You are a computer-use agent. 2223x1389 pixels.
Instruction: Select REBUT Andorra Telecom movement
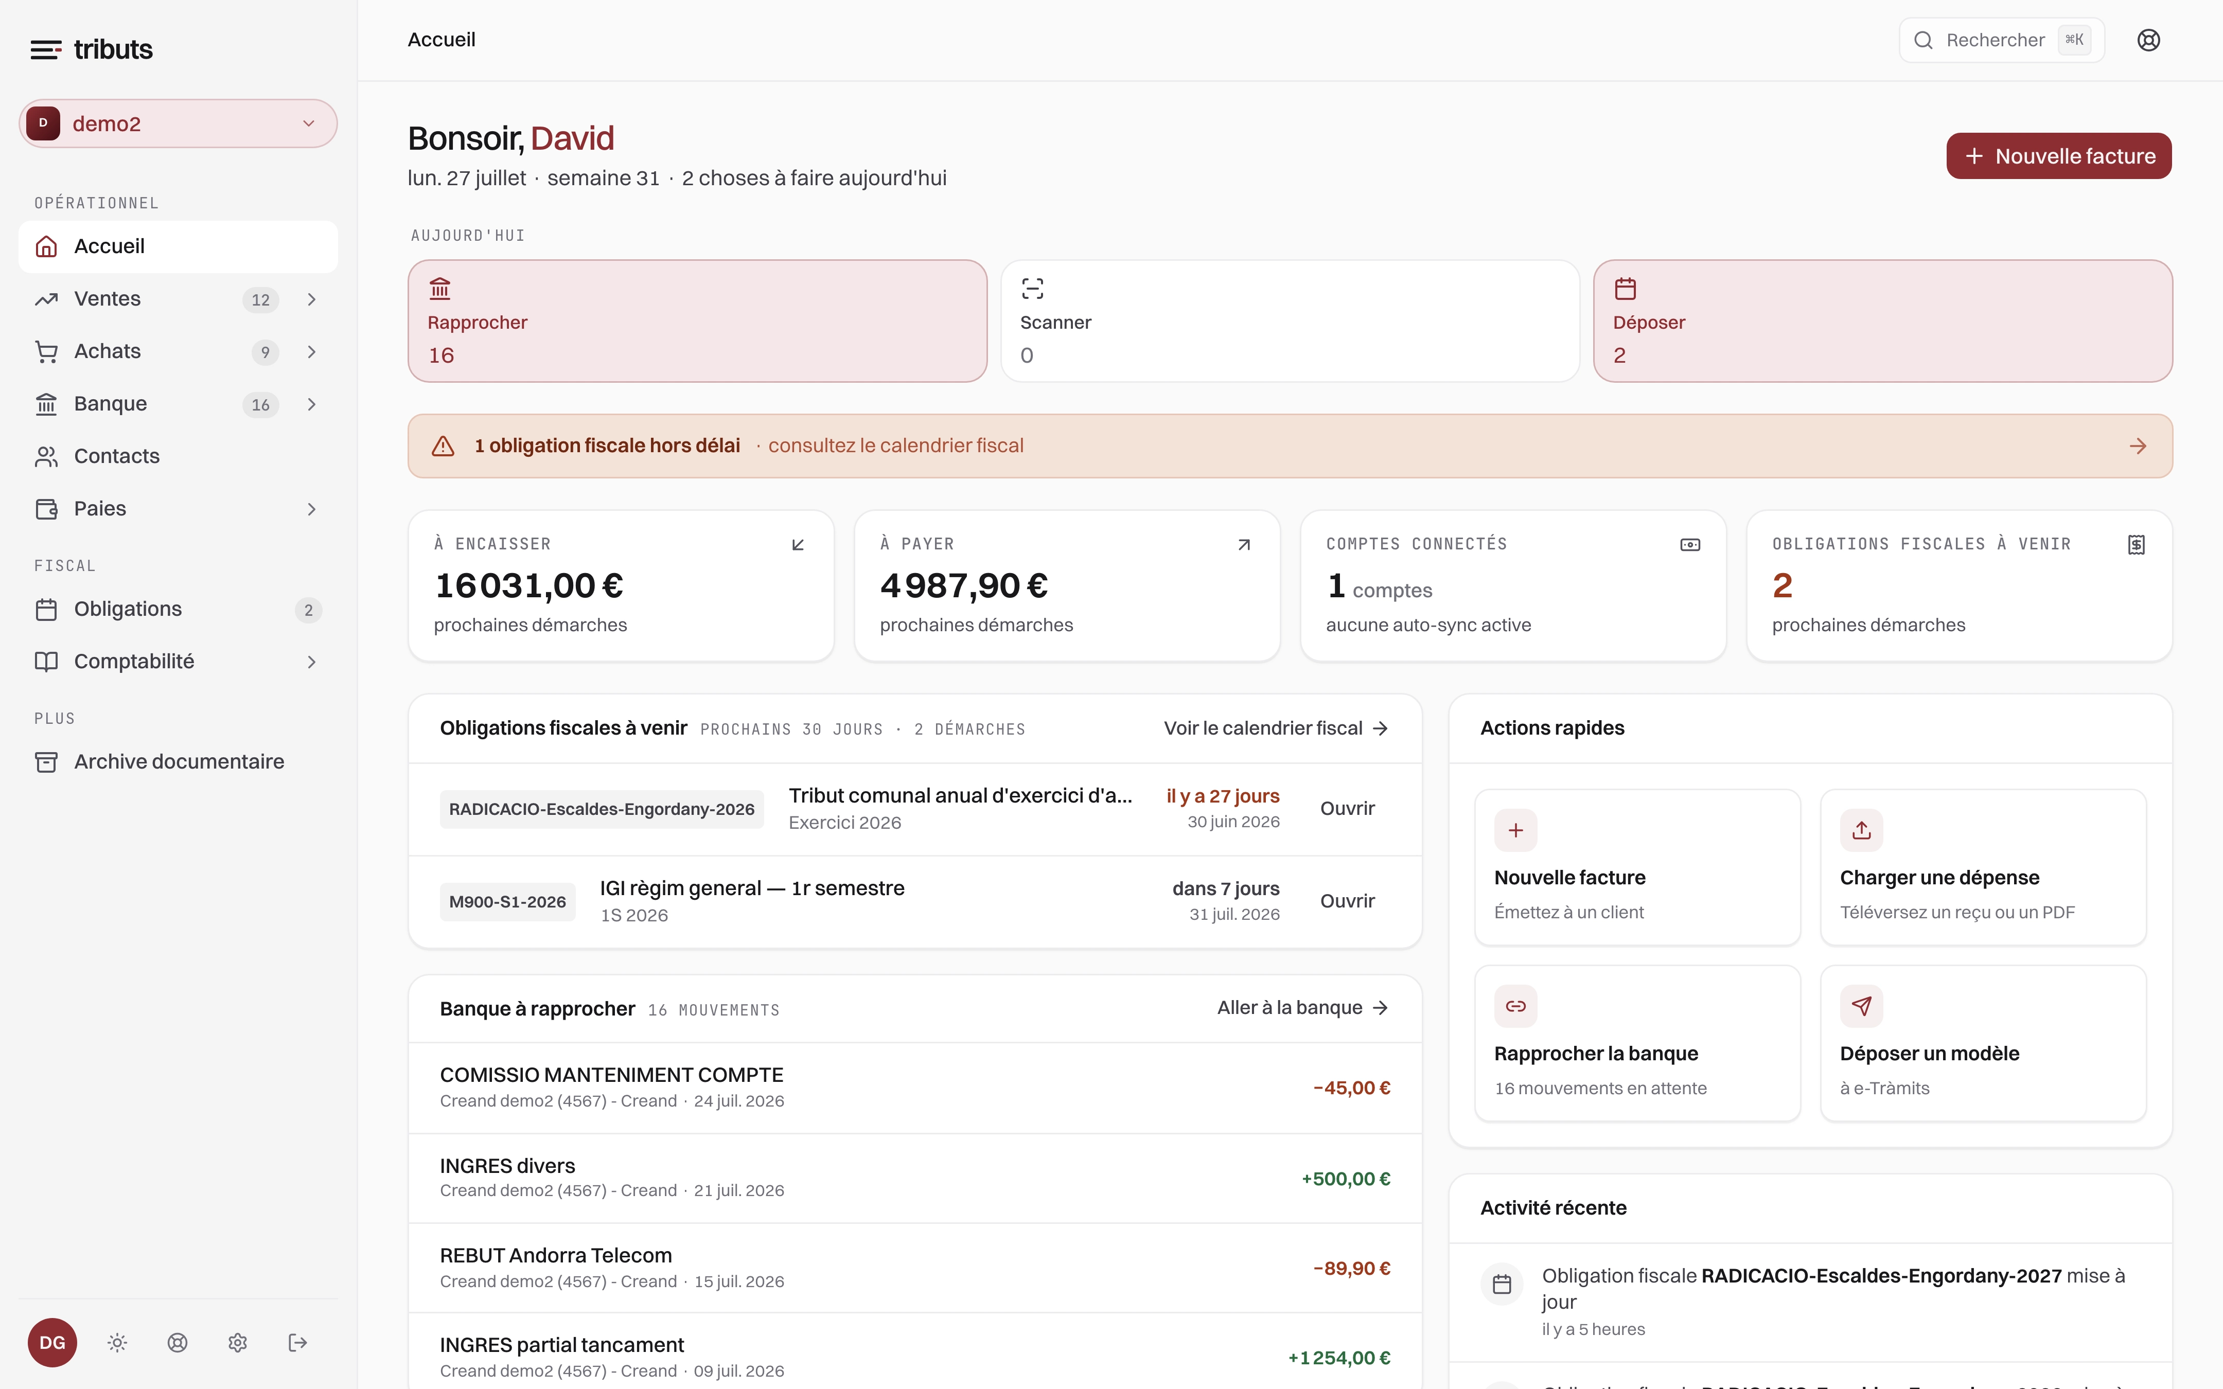[915, 1268]
